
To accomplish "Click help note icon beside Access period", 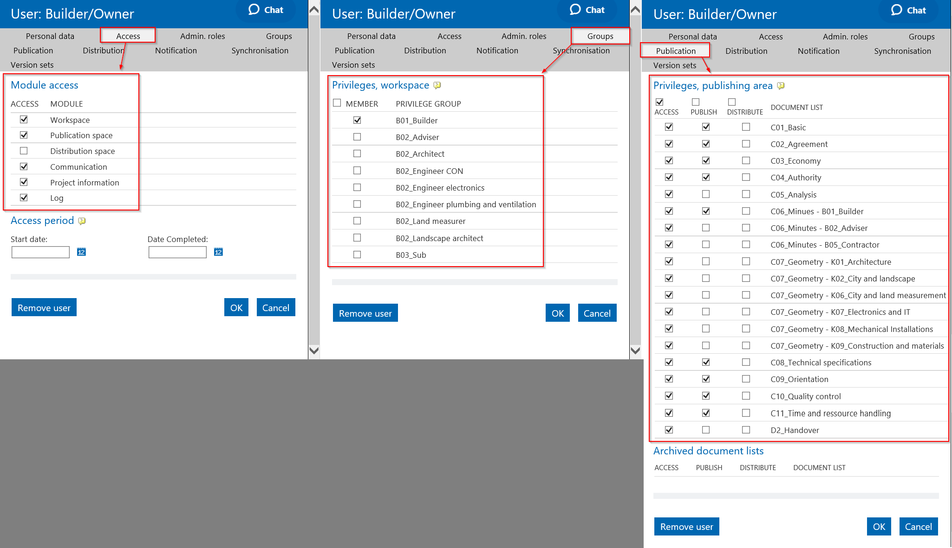I will pyautogui.click(x=82, y=221).
